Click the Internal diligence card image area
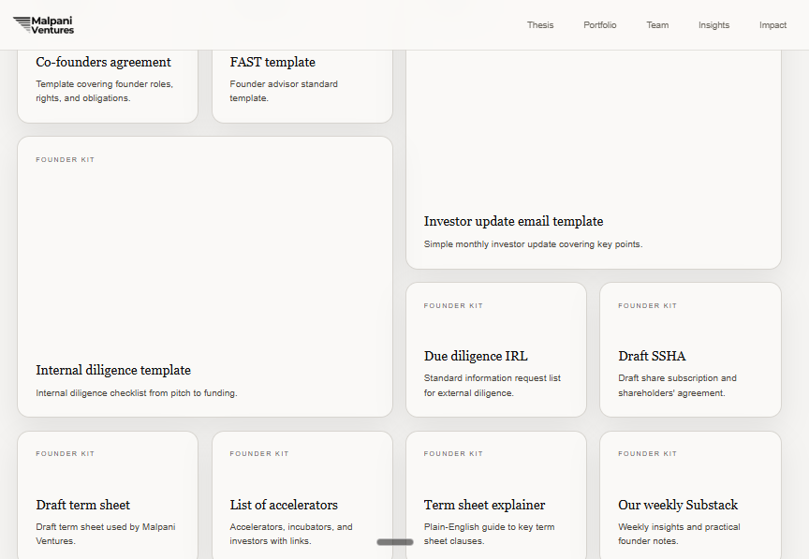Viewport: 809px width, 559px height. pos(204,253)
